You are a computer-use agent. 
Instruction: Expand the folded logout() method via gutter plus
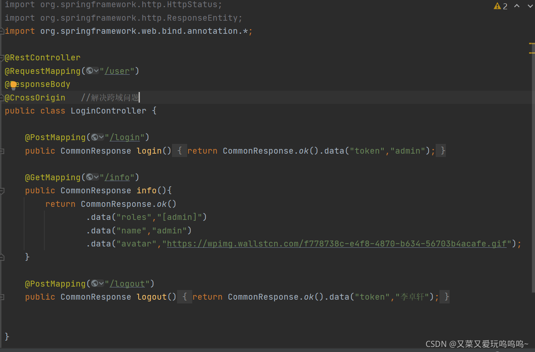(x=2, y=297)
